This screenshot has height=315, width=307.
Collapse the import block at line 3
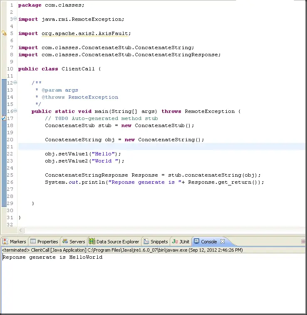(15, 19)
